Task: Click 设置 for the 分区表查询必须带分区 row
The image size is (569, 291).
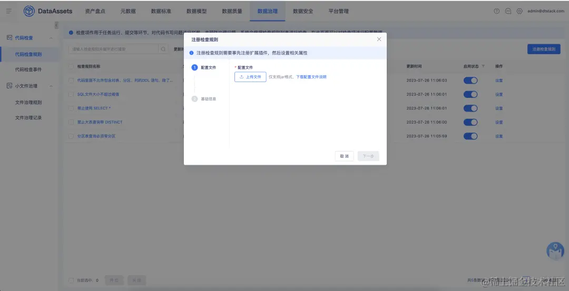Action: (x=499, y=136)
